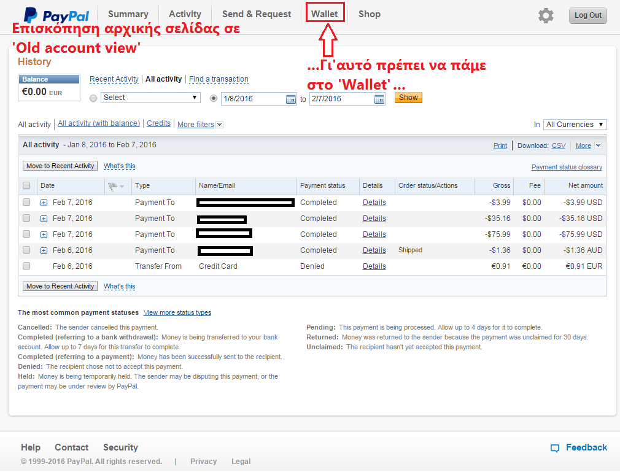Open the Payment status glossary link
The width and height of the screenshot is (620, 472).
point(567,167)
